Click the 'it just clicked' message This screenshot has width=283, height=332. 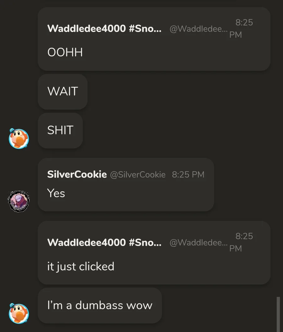[81, 266]
